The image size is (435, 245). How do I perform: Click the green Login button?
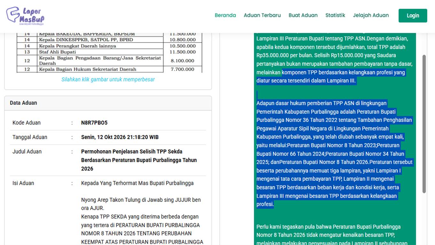tap(413, 16)
